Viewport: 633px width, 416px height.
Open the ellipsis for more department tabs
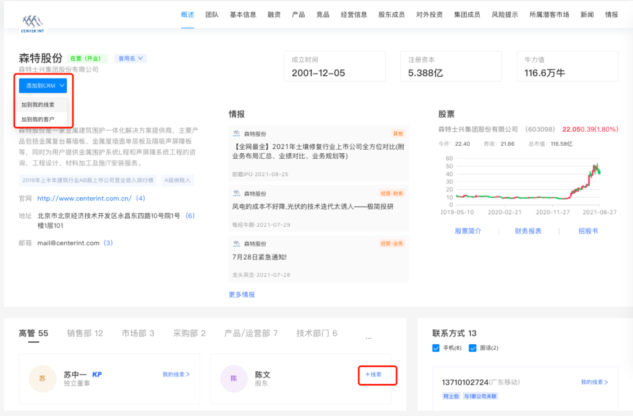(x=368, y=337)
